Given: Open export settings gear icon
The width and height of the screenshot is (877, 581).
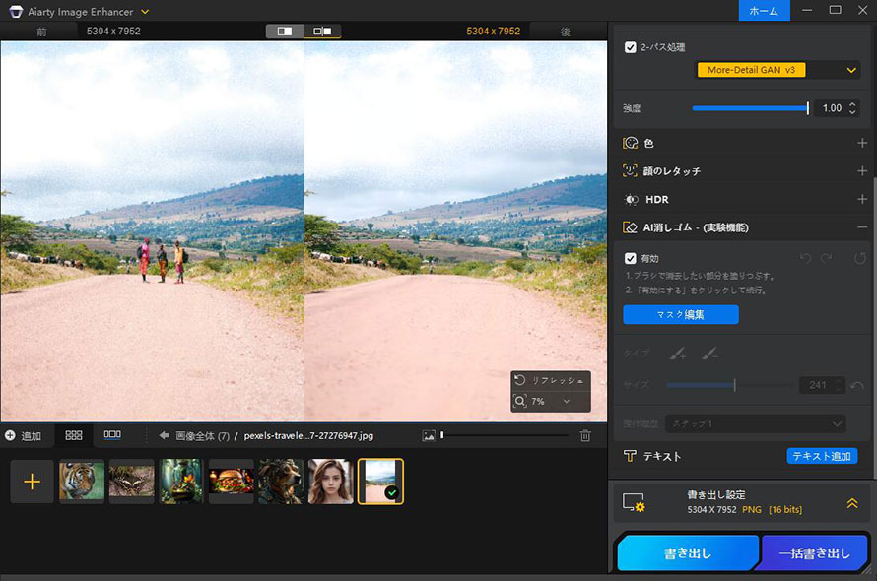Looking at the screenshot, I should point(633,503).
